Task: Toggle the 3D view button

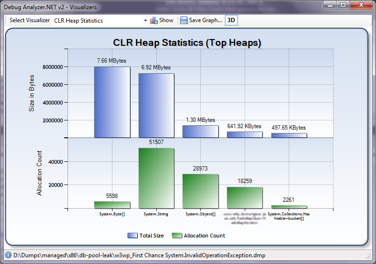Action: pos(232,20)
